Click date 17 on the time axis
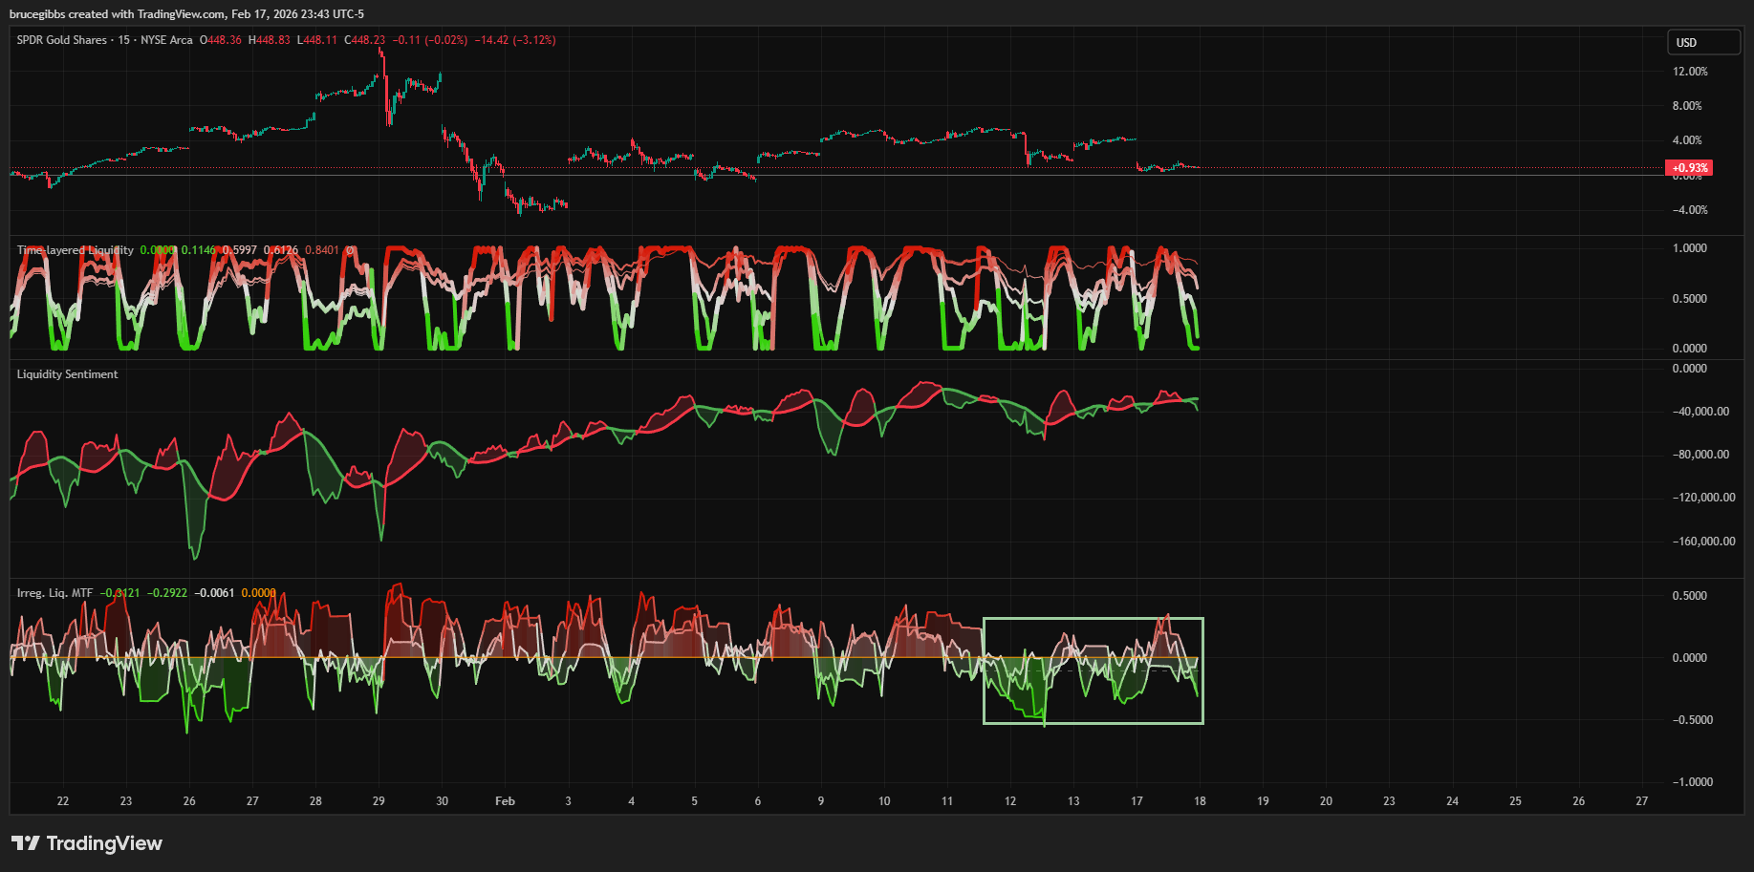 1137,801
